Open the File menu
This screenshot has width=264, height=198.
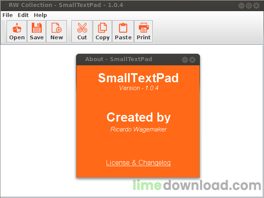pyautogui.click(x=7, y=15)
